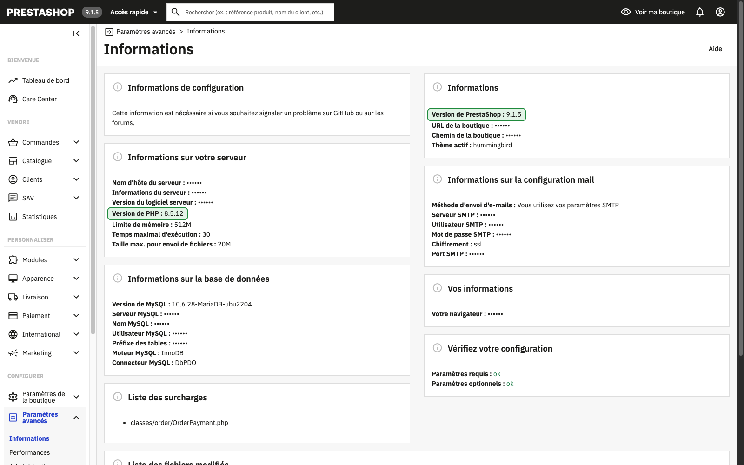The image size is (744, 465).
Task: Collapse the sidebar menu icon
Action: (x=76, y=33)
